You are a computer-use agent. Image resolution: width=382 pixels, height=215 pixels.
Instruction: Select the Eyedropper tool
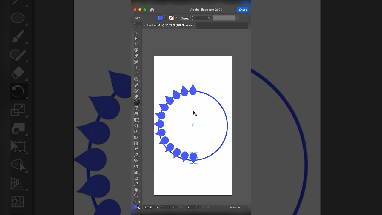[136, 155]
